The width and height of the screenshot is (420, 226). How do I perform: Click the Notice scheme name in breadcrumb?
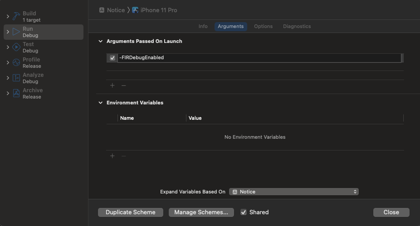(x=116, y=10)
